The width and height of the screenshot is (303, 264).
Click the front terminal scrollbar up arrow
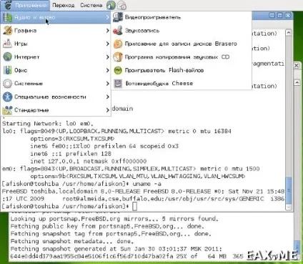click(289, 32)
